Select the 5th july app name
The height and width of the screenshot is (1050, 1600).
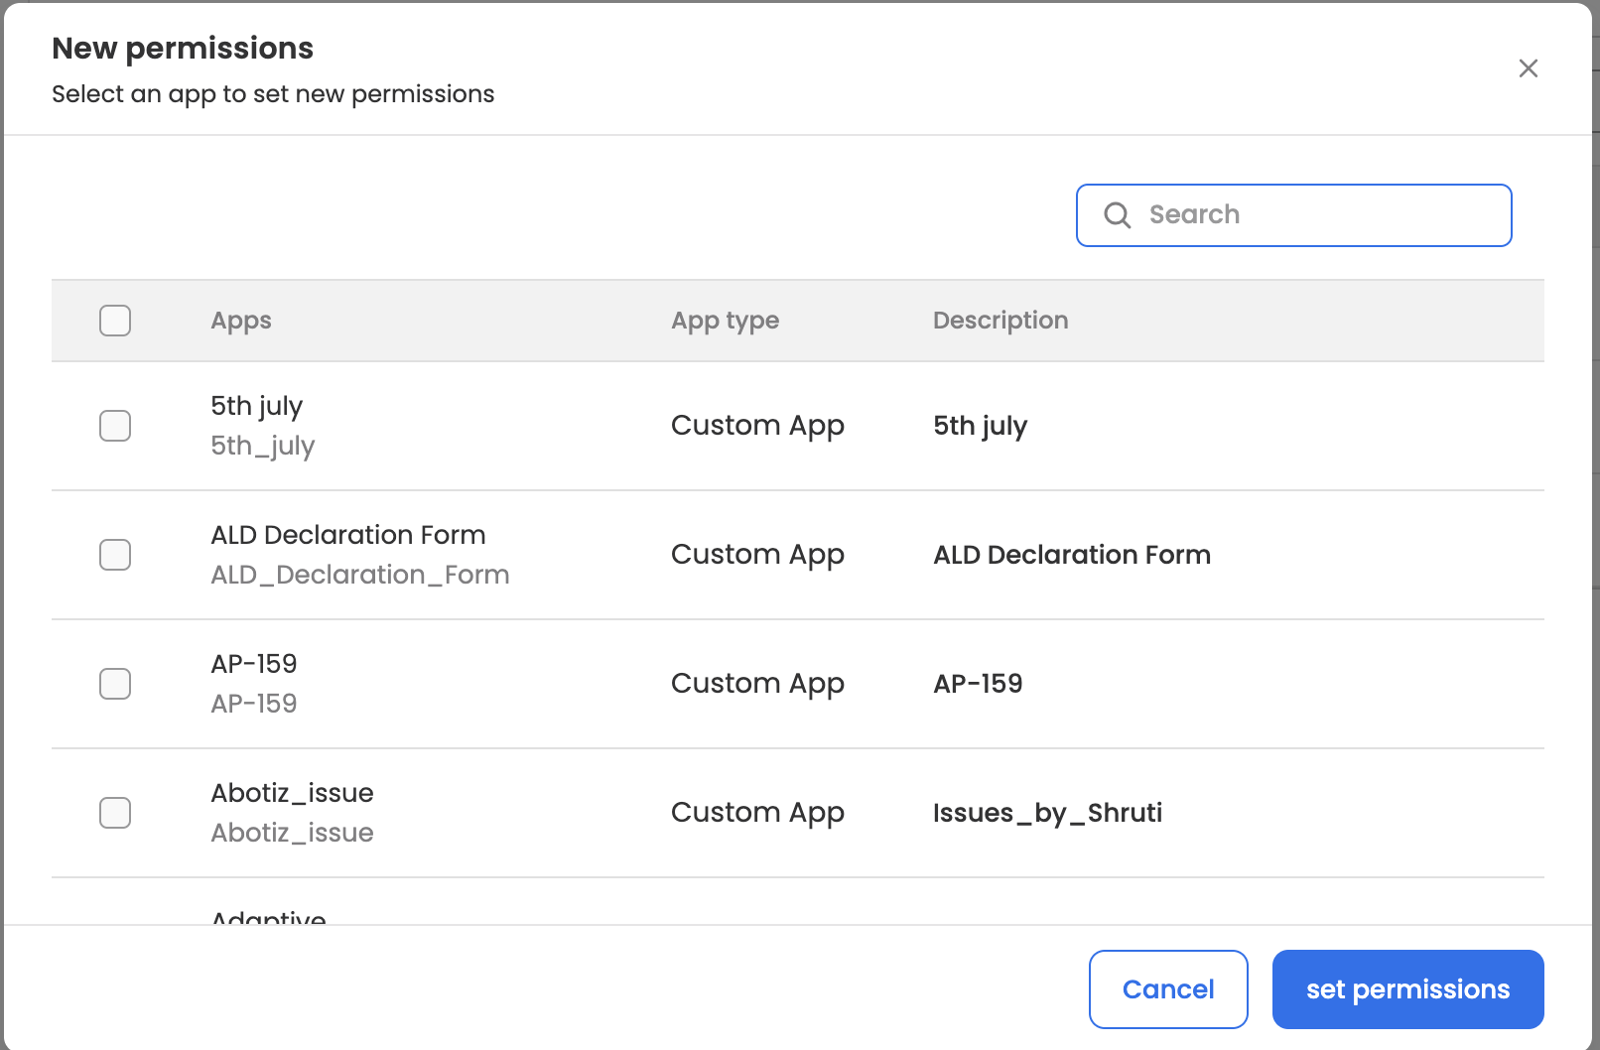coord(256,406)
